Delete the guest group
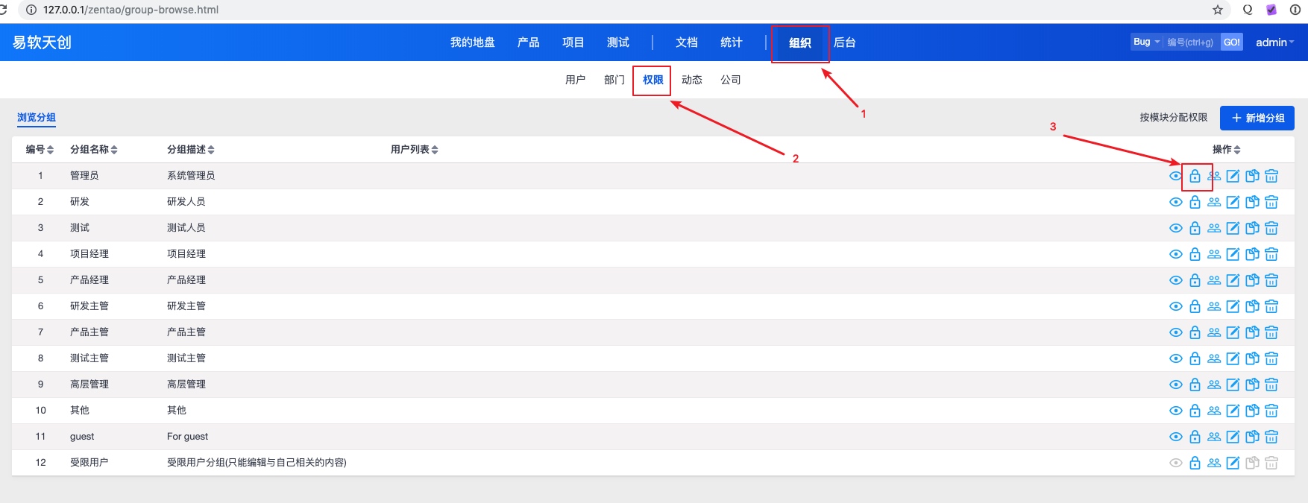 [1271, 437]
